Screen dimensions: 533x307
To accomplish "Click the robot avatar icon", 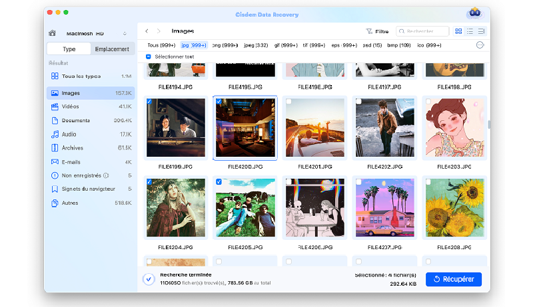I will pos(474,14).
